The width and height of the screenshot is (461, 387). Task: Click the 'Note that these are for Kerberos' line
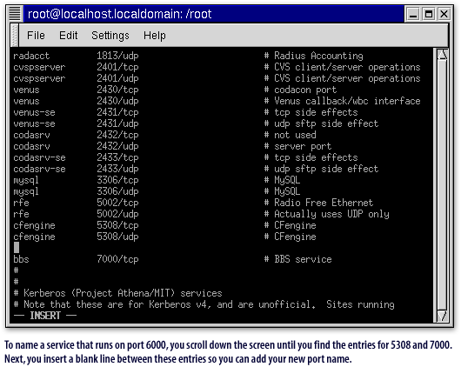pyautogui.click(x=204, y=304)
